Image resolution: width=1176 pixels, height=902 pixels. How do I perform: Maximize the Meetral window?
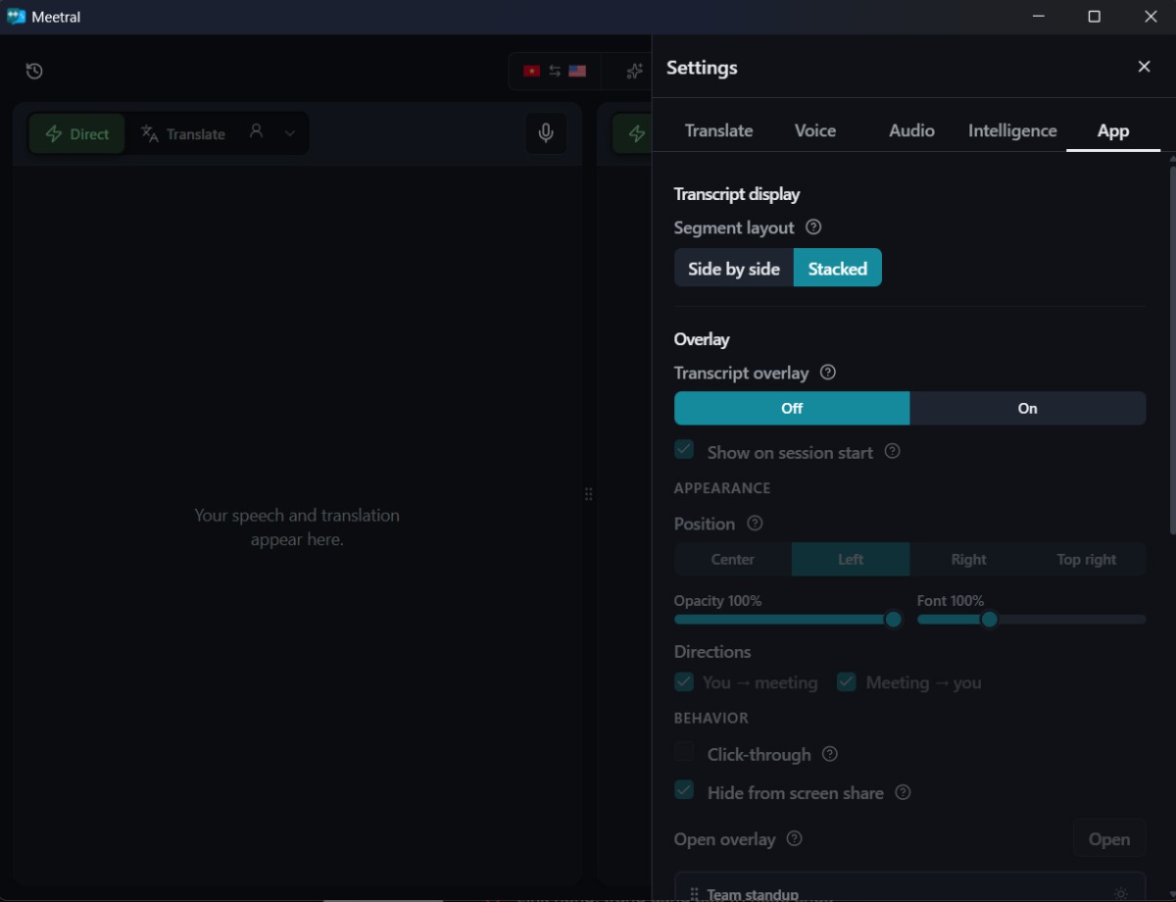[x=1095, y=17]
